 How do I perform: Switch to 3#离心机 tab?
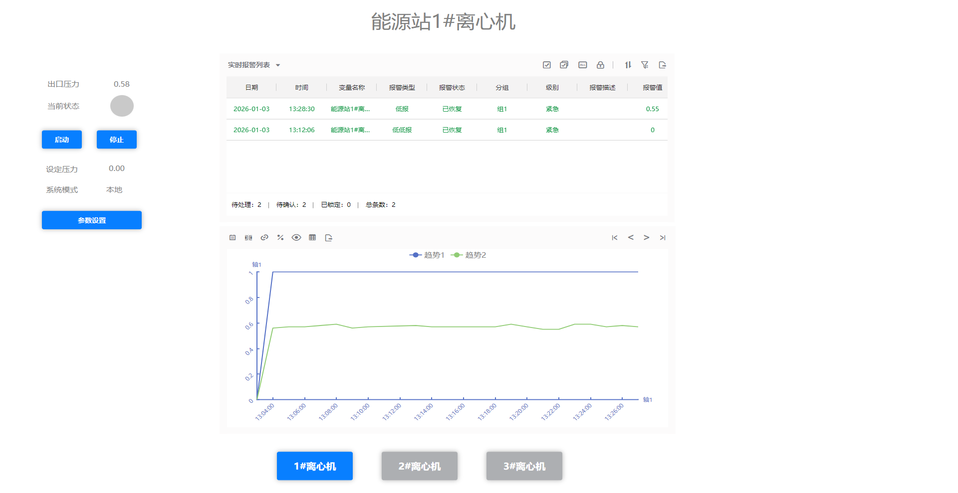coord(524,466)
